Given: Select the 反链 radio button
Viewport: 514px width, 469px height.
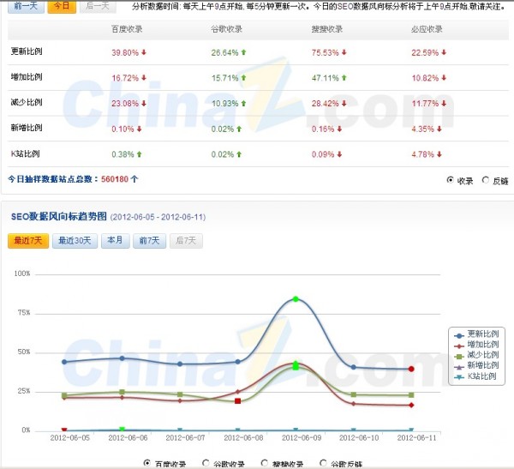Looking at the screenshot, I should (486, 181).
